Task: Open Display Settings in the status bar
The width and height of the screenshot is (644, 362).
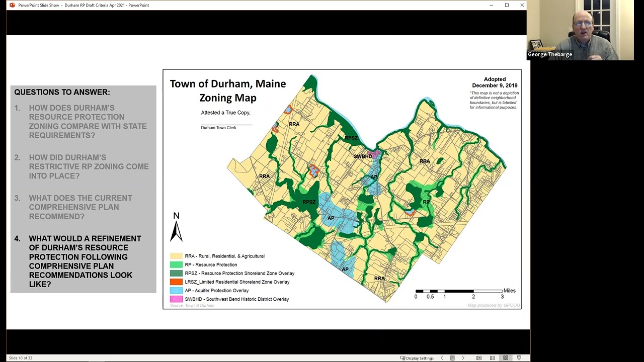Action: (x=417, y=358)
